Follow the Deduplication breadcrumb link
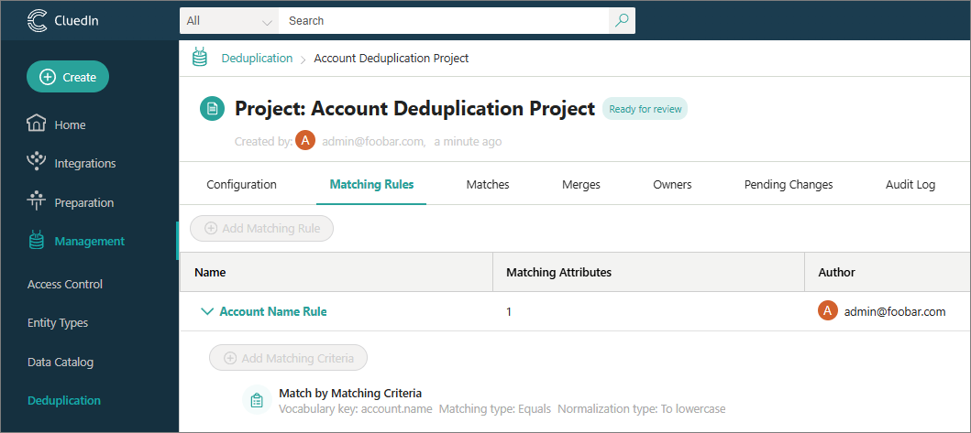 click(x=257, y=59)
